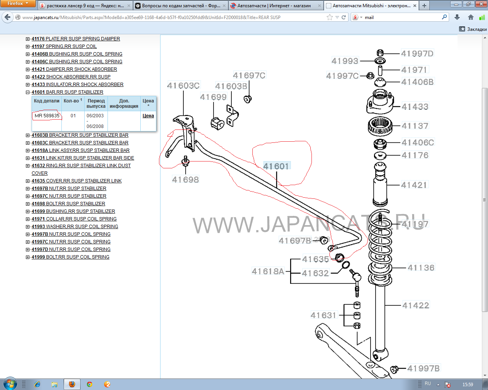Go to the Home page icon
The width and height of the screenshot is (488, 390).
471,17
